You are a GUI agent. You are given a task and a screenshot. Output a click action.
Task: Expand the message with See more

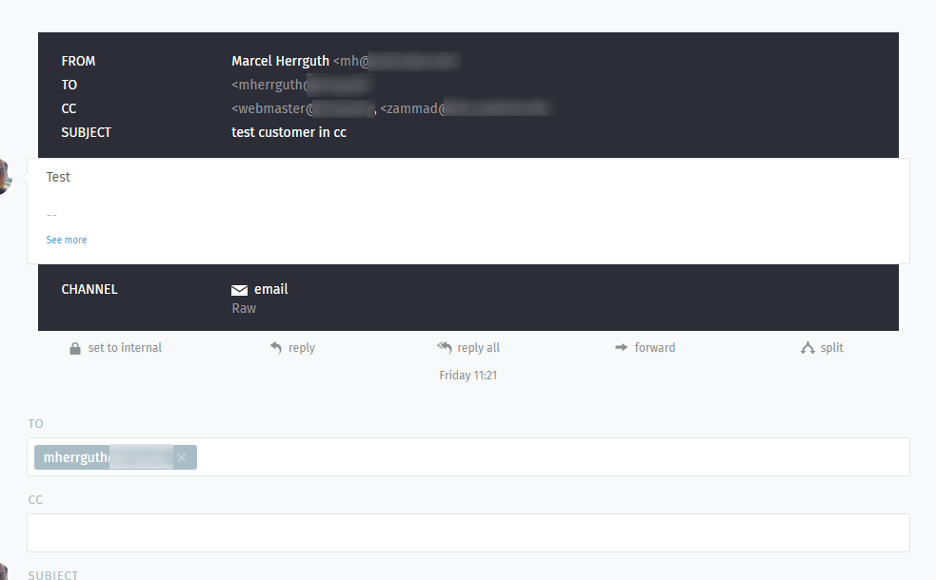pyautogui.click(x=67, y=240)
